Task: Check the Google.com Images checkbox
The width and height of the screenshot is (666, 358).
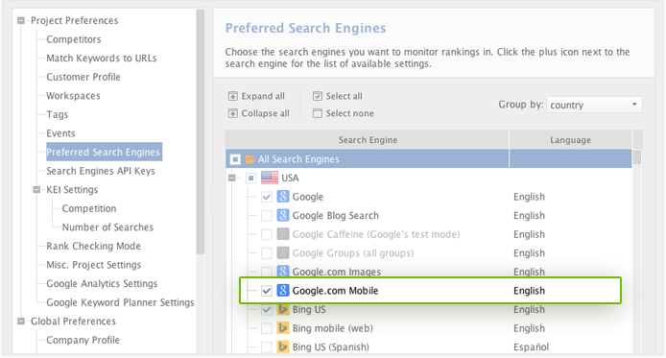Action: tap(267, 271)
